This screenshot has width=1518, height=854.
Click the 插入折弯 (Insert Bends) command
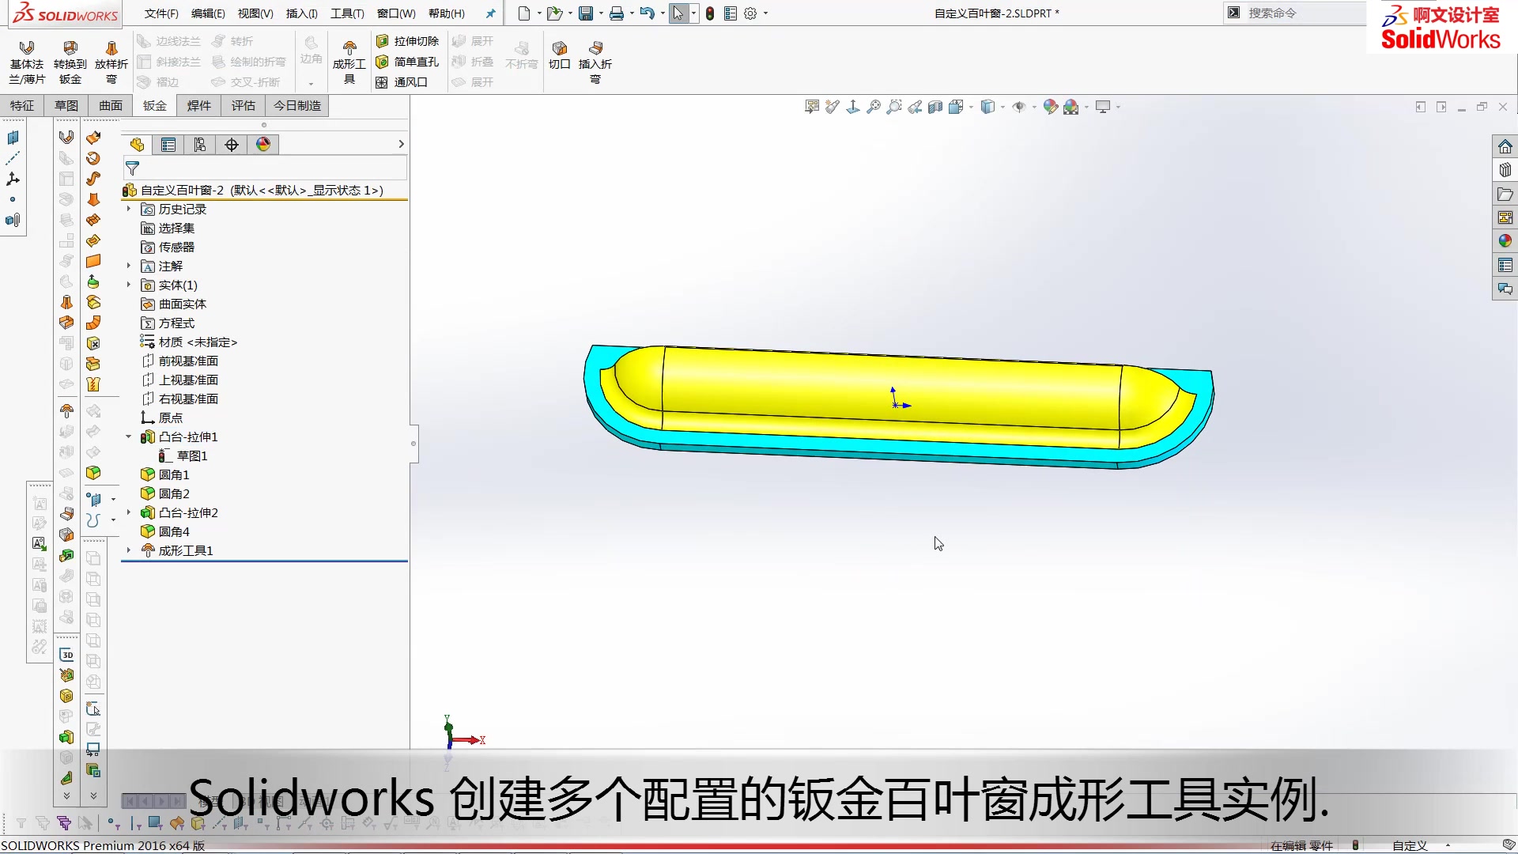(x=594, y=63)
